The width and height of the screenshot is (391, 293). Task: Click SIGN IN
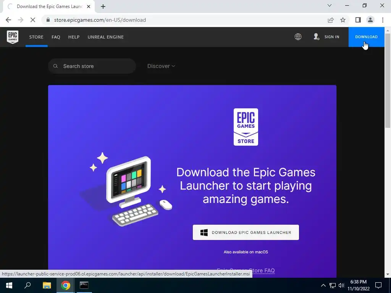click(332, 37)
